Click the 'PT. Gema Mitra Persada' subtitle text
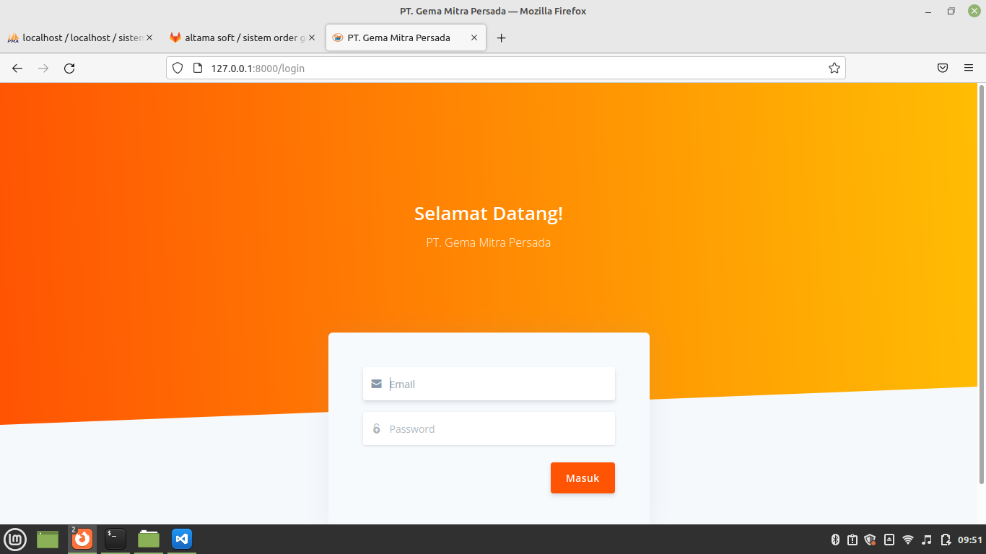This screenshot has width=986, height=554. pyautogui.click(x=489, y=242)
